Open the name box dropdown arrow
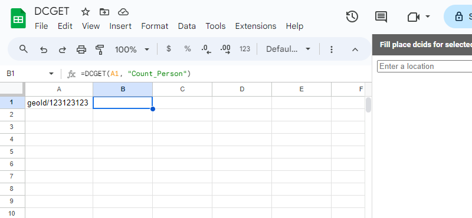 (51, 74)
